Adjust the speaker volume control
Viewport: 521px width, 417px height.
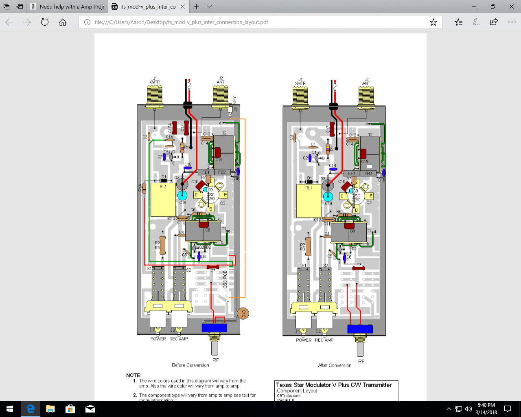pyautogui.click(x=468, y=408)
